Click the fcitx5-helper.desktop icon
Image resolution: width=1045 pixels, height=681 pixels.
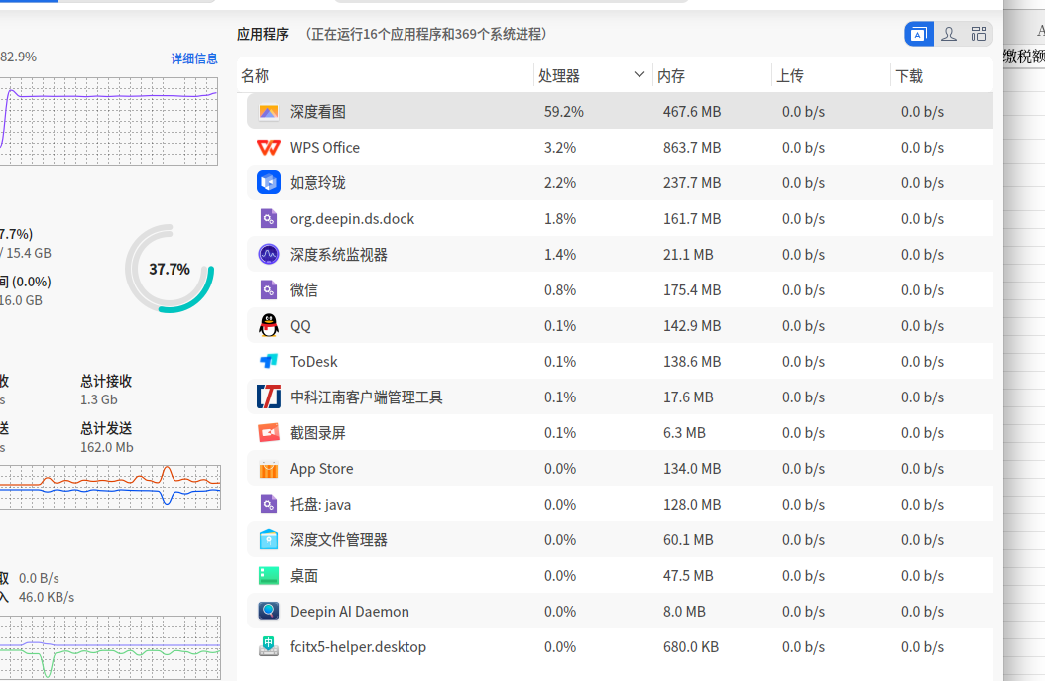pos(269,647)
